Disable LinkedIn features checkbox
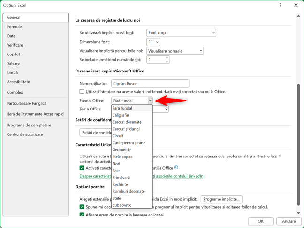Image resolution: width=304 pixels, height=228 pixels. (82, 168)
